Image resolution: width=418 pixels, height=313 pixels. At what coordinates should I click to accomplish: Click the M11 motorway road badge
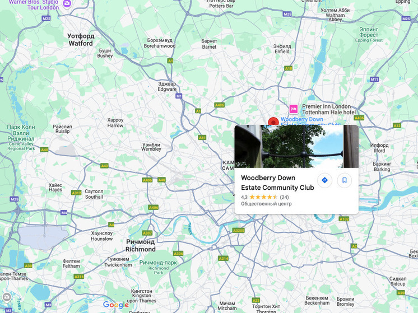[374, 79]
